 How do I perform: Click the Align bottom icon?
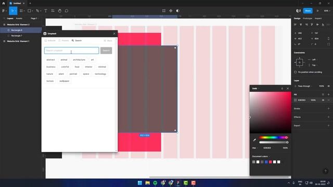pos(323,24)
